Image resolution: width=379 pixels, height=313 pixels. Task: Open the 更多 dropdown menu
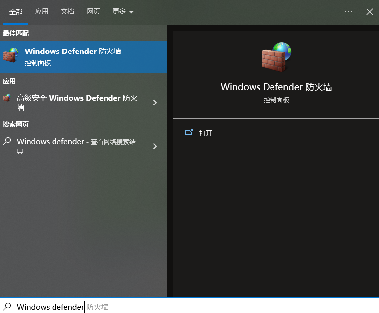pos(123,11)
